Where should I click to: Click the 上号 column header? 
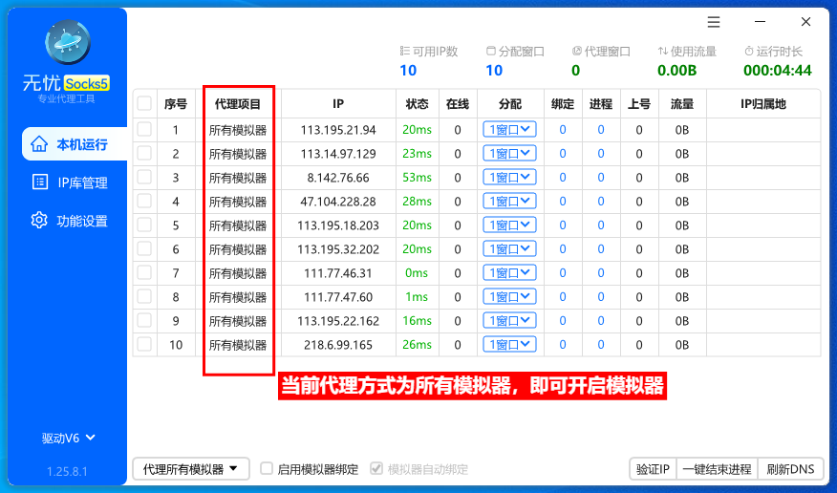639,104
